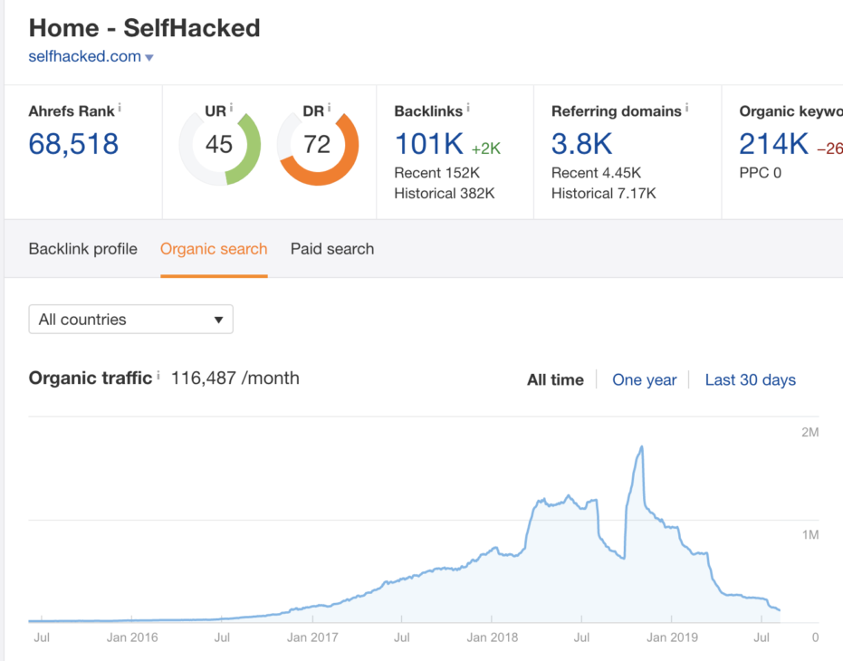Viewport: 843px width, 661px height.
Task: Click the Jan 2017 axis label
Action: 312,637
